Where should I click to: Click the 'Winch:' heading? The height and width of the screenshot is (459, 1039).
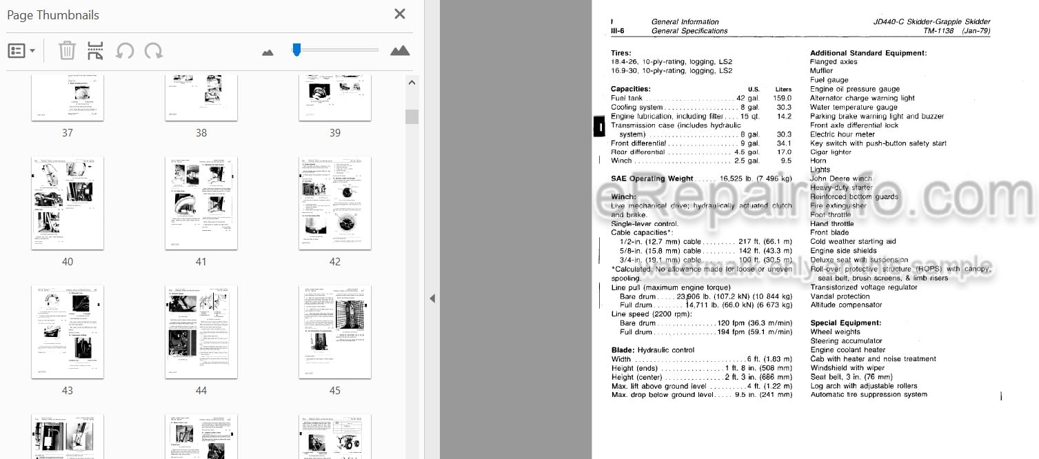tap(624, 197)
